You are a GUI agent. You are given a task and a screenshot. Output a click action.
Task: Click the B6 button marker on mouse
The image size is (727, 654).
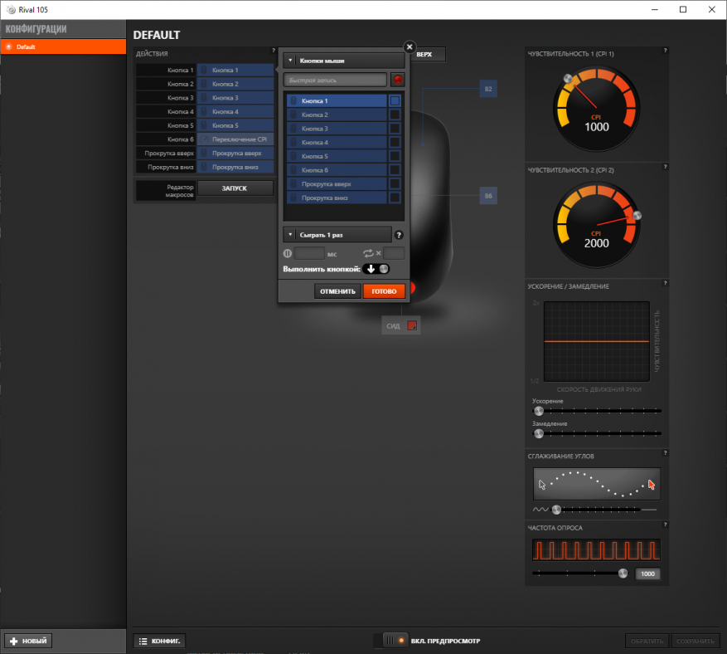pos(488,196)
